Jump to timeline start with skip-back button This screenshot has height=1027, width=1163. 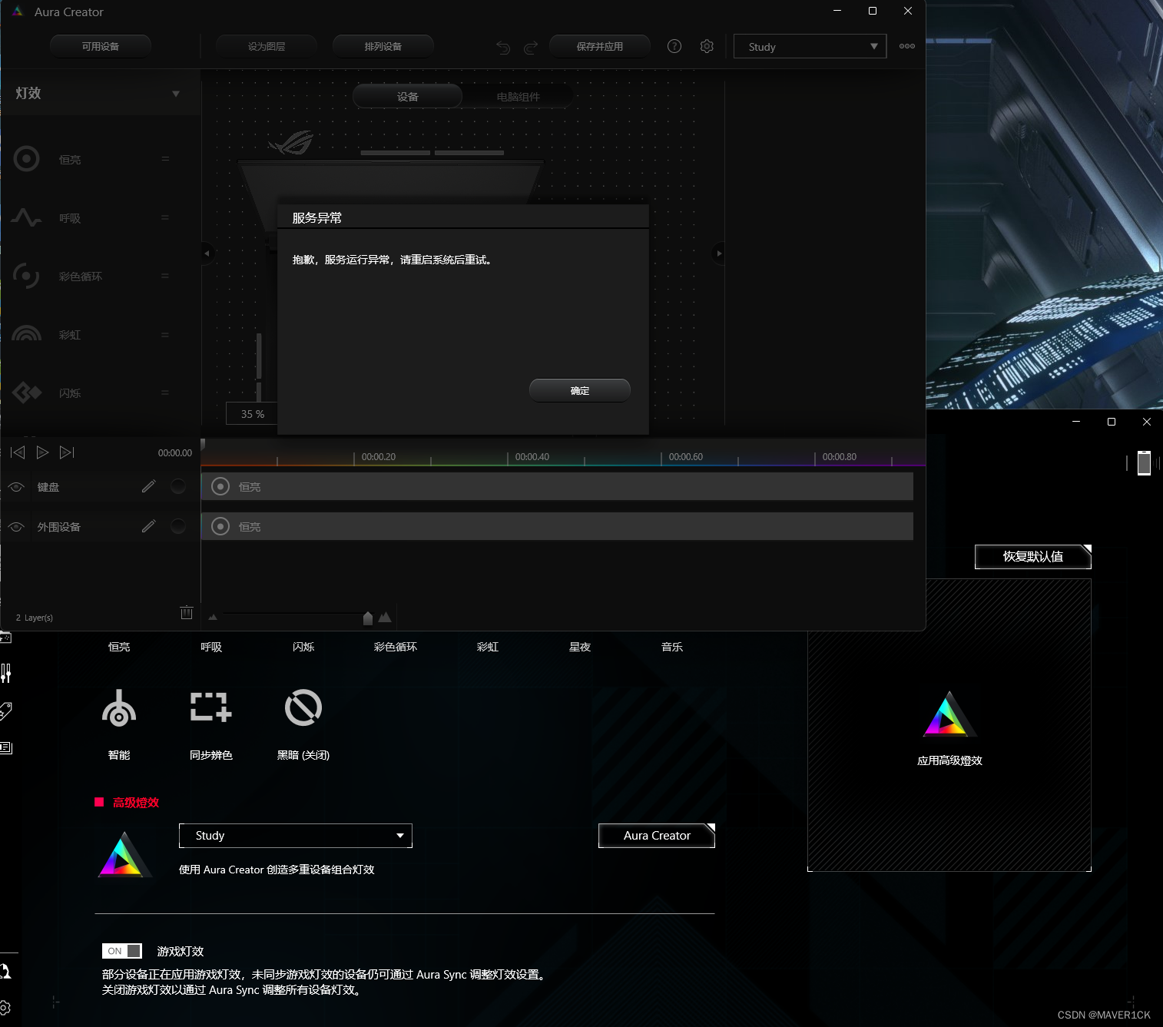pyautogui.click(x=18, y=452)
